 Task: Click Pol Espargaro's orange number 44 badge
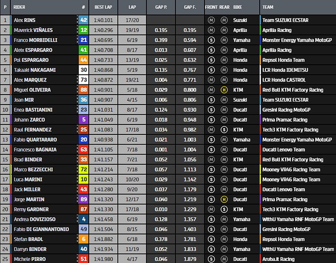point(84,60)
